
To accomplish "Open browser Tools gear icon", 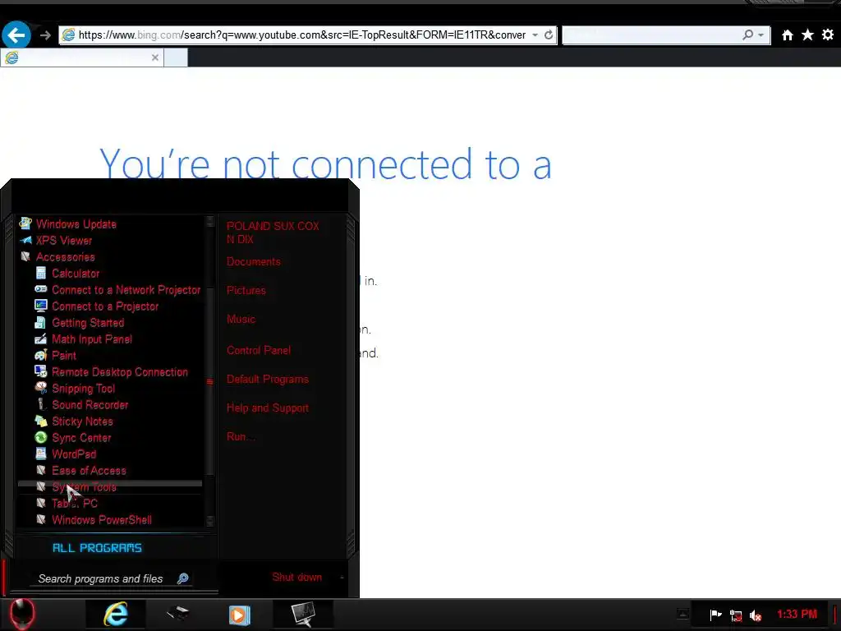I will [x=828, y=35].
